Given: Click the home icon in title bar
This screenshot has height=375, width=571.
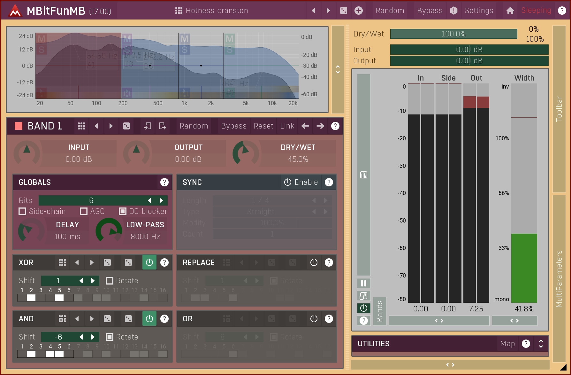Looking at the screenshot, I should pyautogui.click(x=510, y=11).
